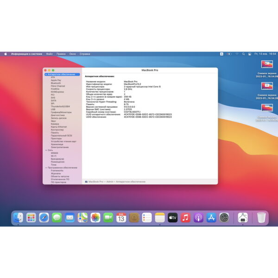The height and width of the screenshot is (278, 278).
Task: Open the Photos app icon
Action: pos(95,218)
